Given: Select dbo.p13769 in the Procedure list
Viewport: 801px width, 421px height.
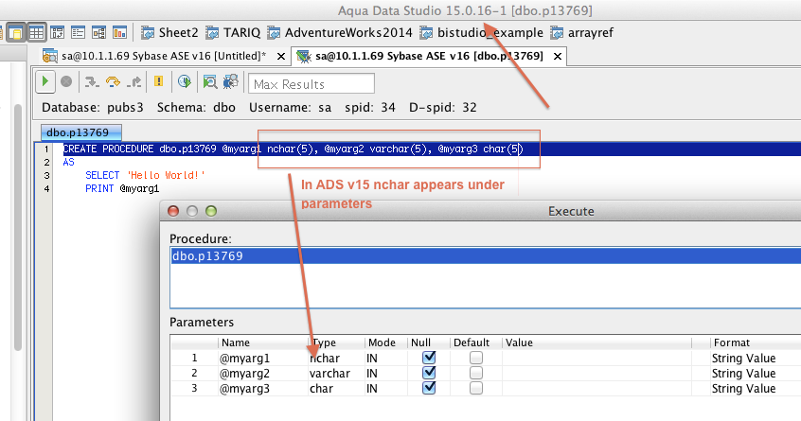Looking at the screenshot, I should pyautogui.click(x=486, y=255).
